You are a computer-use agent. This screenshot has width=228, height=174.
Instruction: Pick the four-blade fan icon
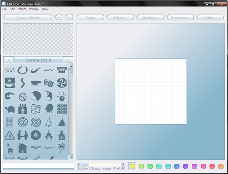point(62,83)
